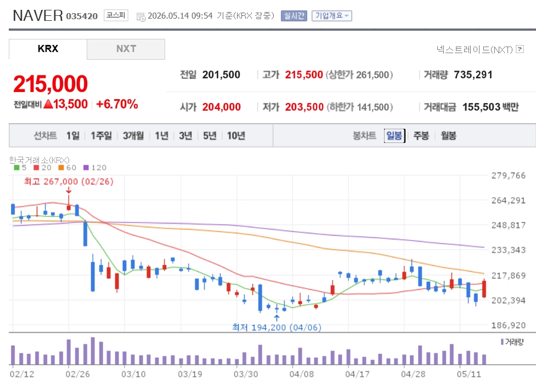Switch to the NXT tab
This screenshot has width=536, height=390.
126,49
